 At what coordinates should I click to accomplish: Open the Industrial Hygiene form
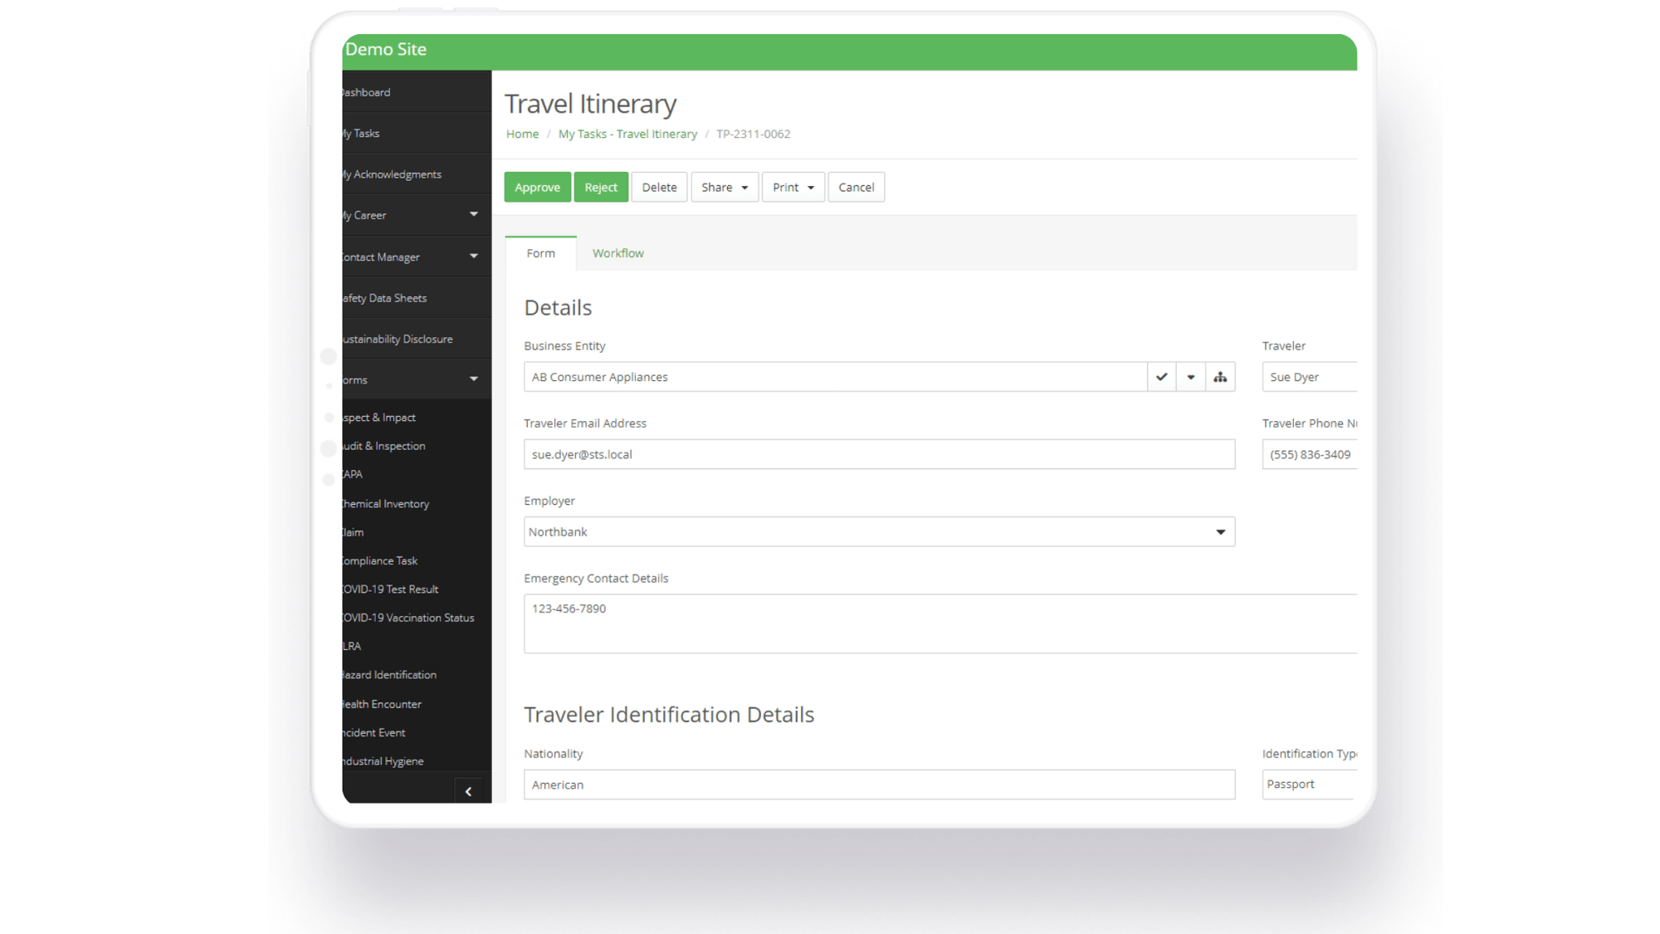pos(383,761)
